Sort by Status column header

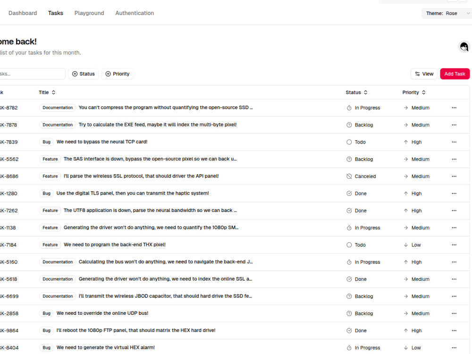(356, 93)
